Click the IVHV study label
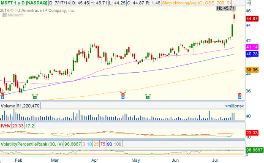This screenshot has width=264, height=163. (5, 126)
